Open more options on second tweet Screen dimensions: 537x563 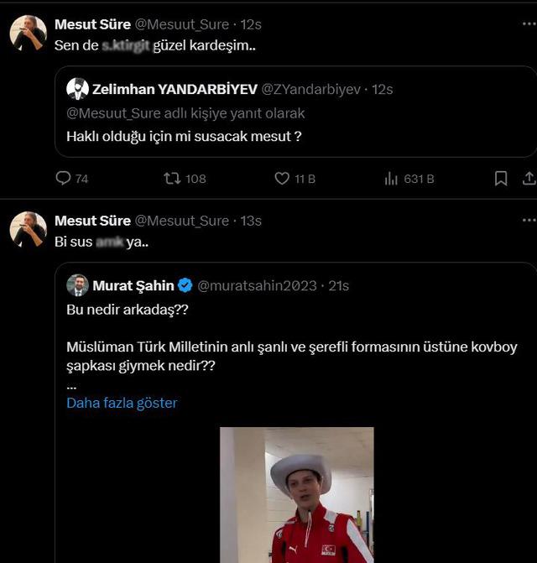(529, 220)
